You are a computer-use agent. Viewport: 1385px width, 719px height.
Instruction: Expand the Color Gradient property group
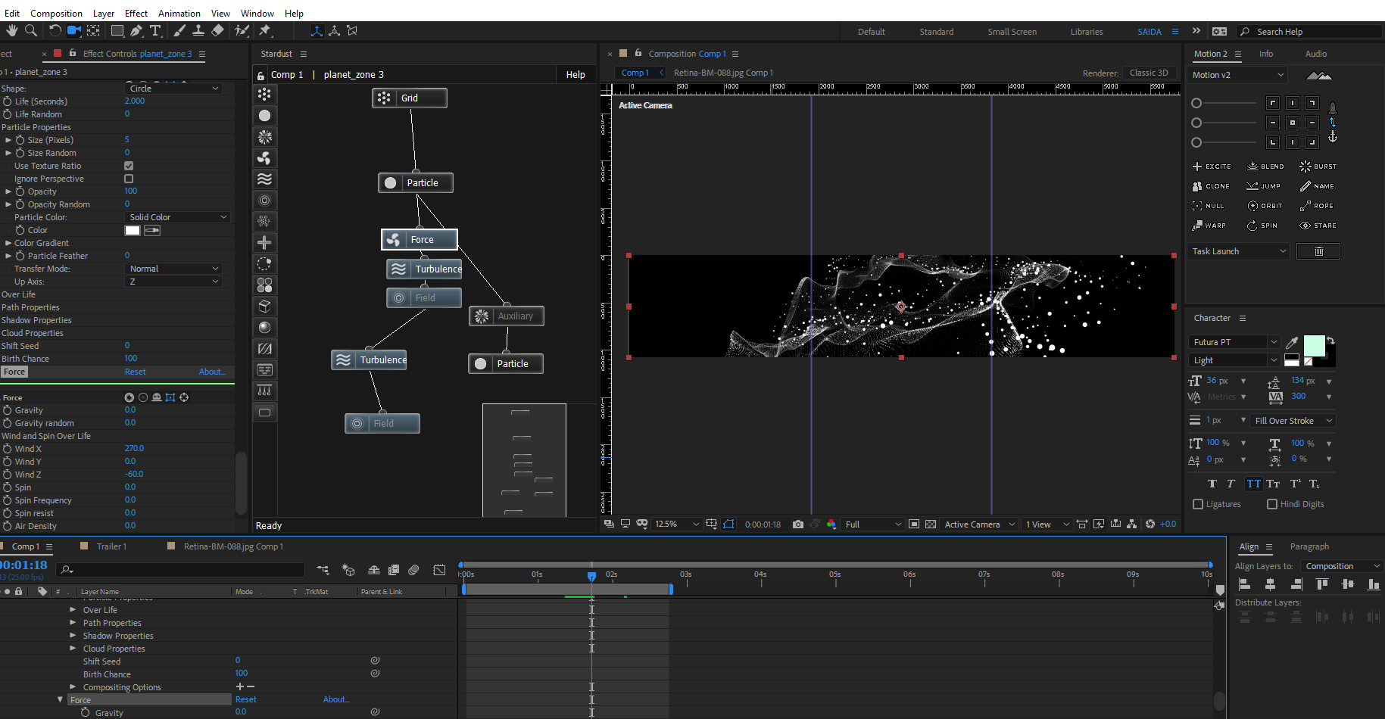coord(8,243)
